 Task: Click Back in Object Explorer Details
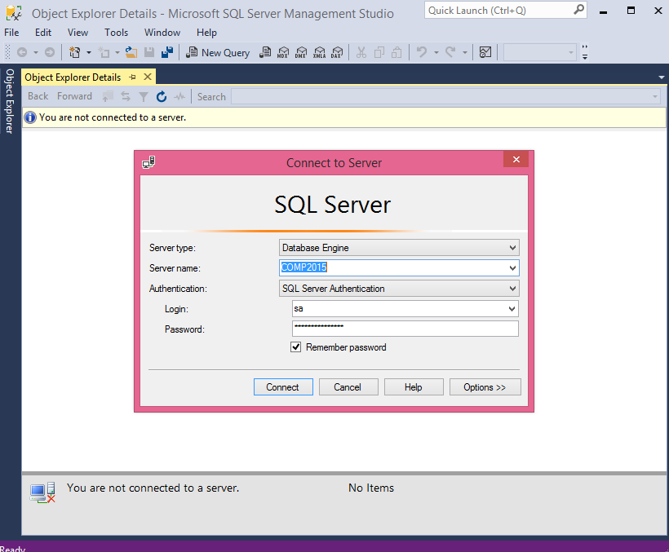click(x=38, y=96)
